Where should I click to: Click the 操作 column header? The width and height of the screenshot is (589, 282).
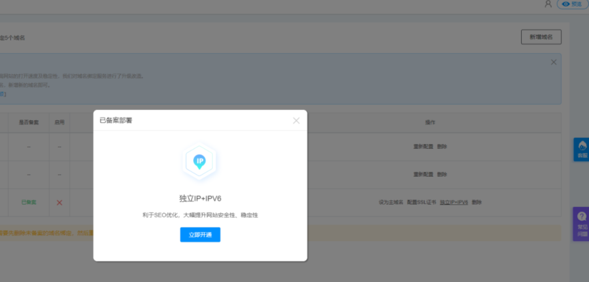pyautogui.click(x=430, y=122)
